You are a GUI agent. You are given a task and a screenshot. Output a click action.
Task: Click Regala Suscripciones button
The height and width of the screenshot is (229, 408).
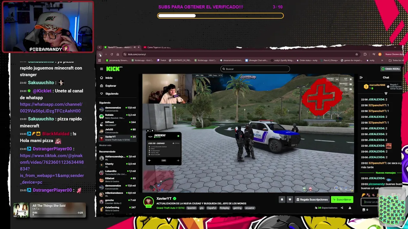(312, 200)
